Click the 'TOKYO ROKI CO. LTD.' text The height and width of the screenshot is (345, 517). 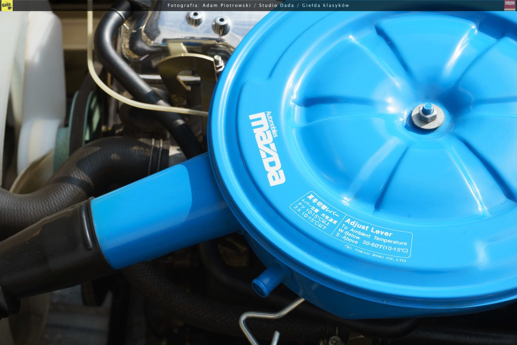coord(381,255)
